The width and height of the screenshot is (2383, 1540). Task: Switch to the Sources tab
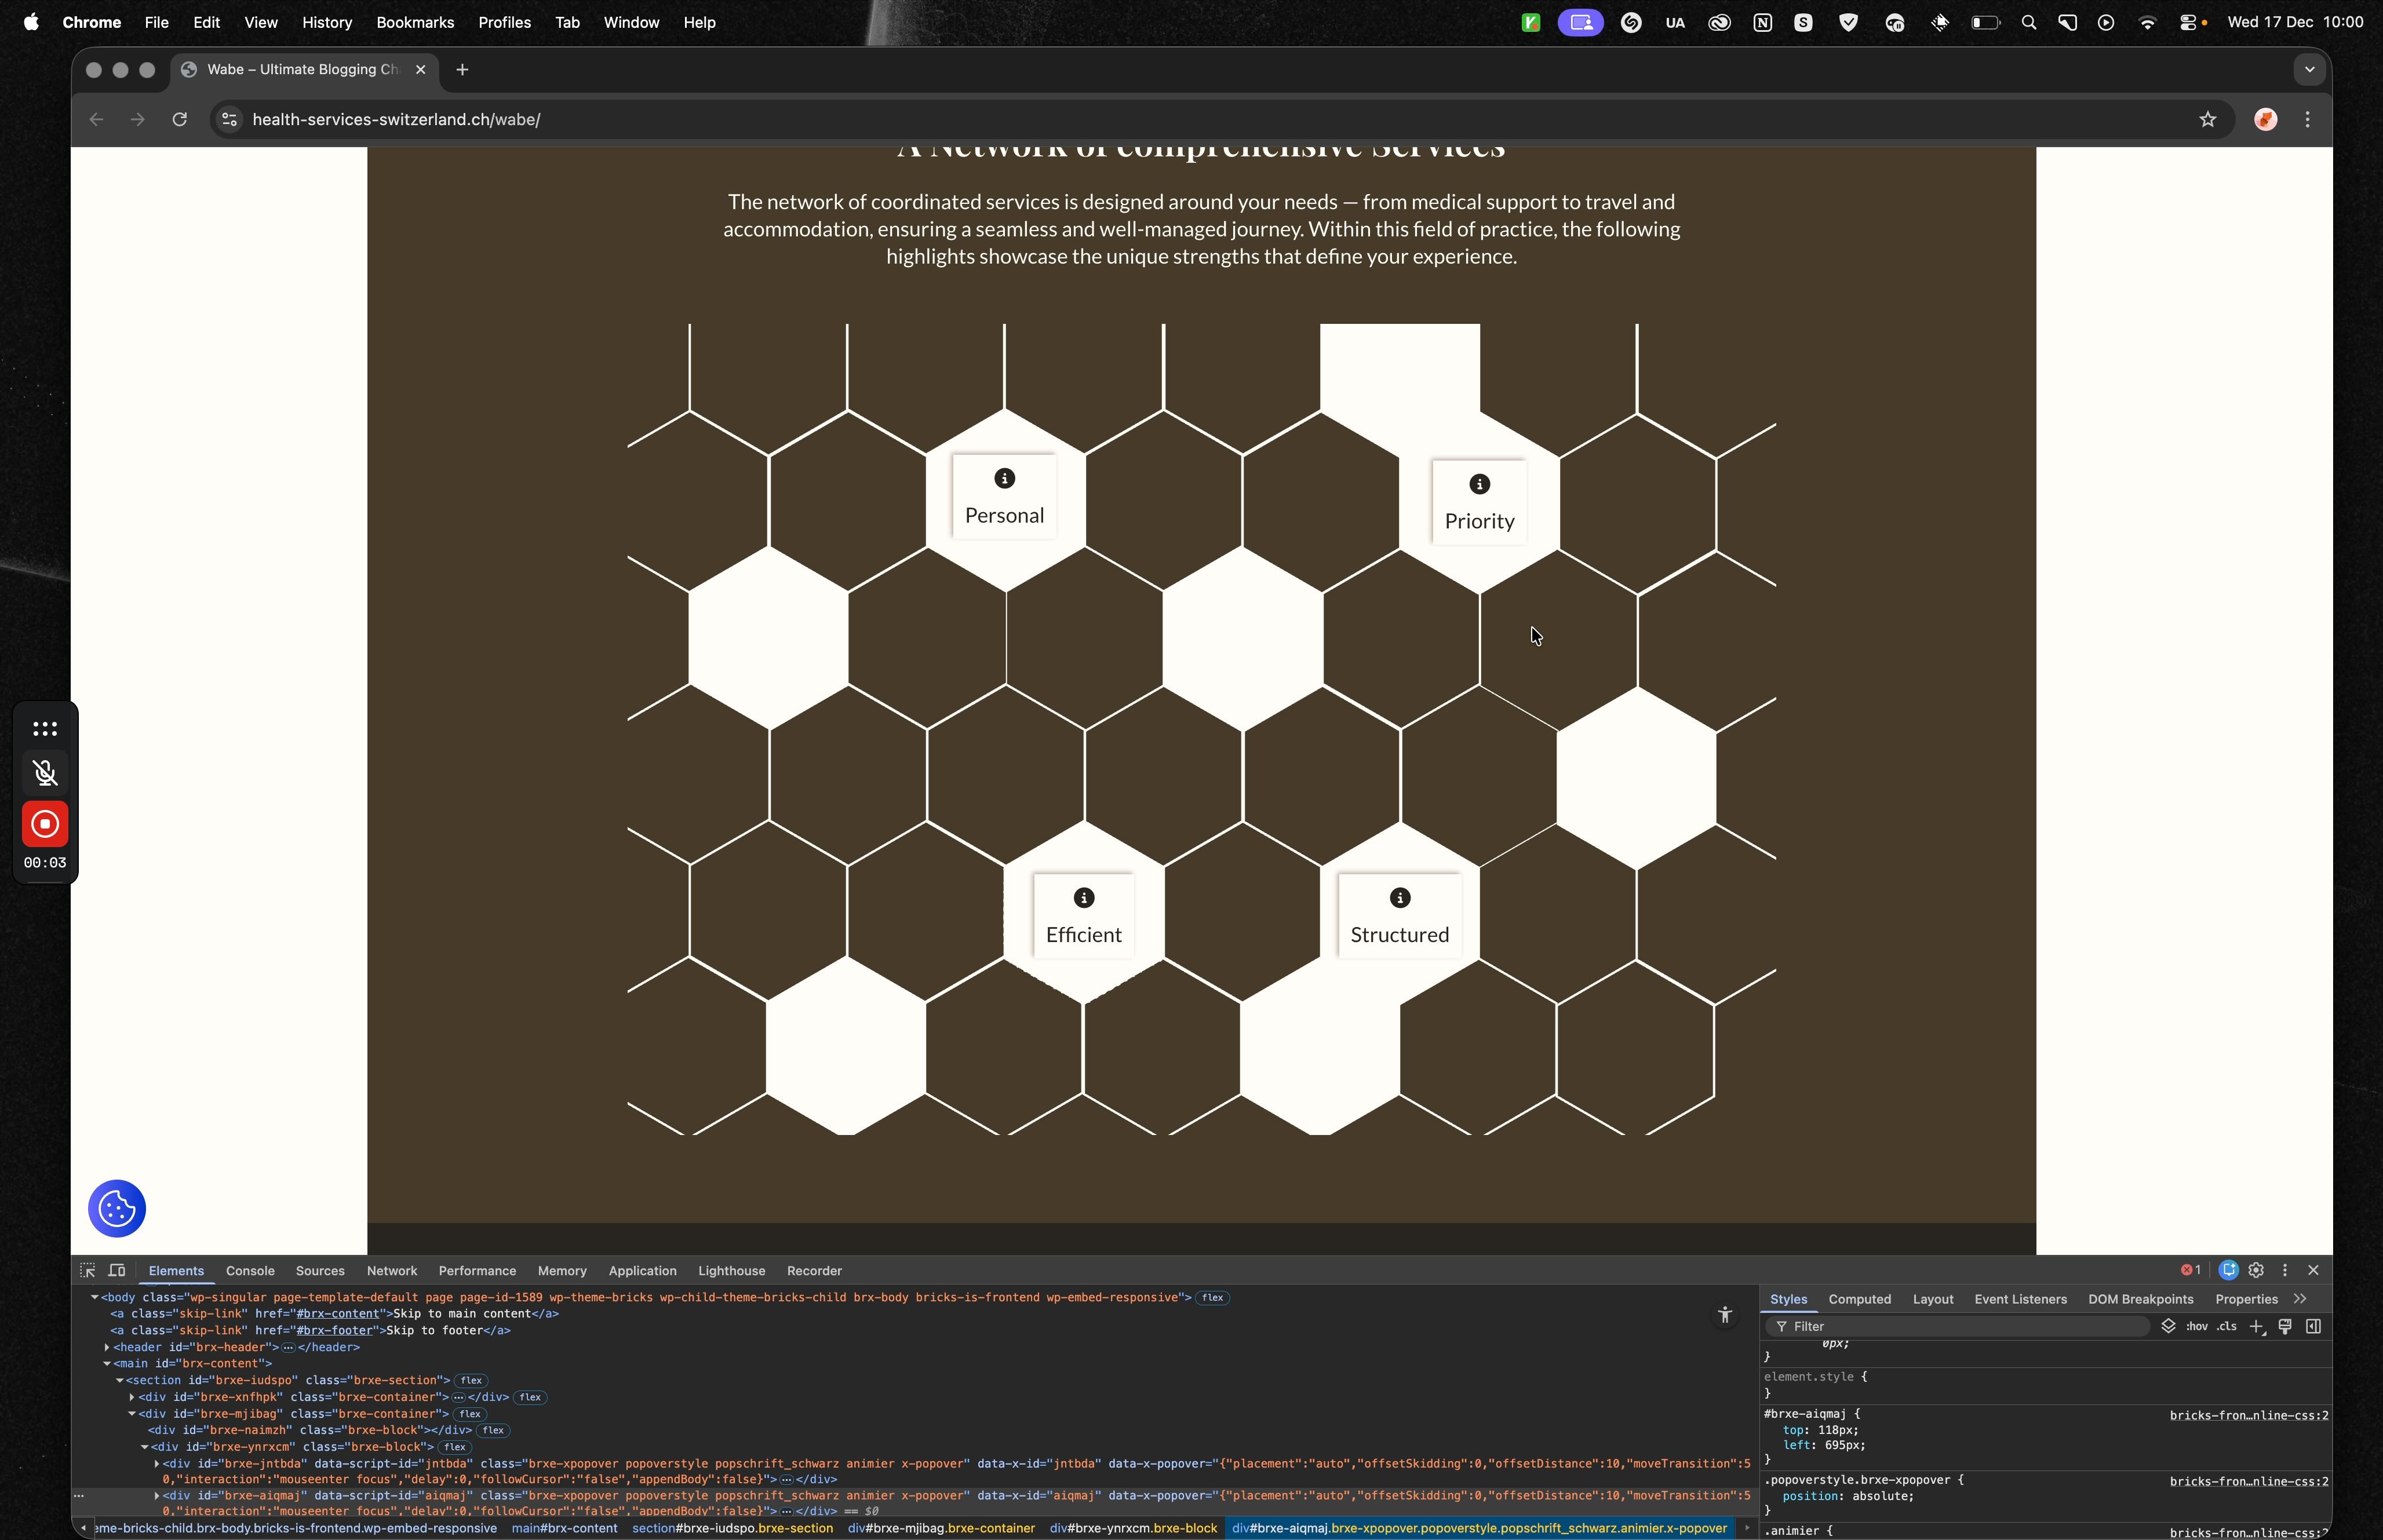[320, 1270]
